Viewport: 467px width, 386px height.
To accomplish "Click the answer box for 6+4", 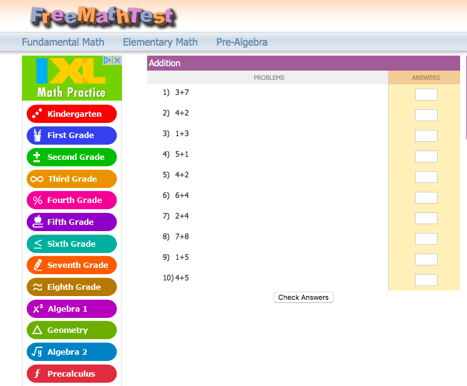I will (x=426, y=197).
